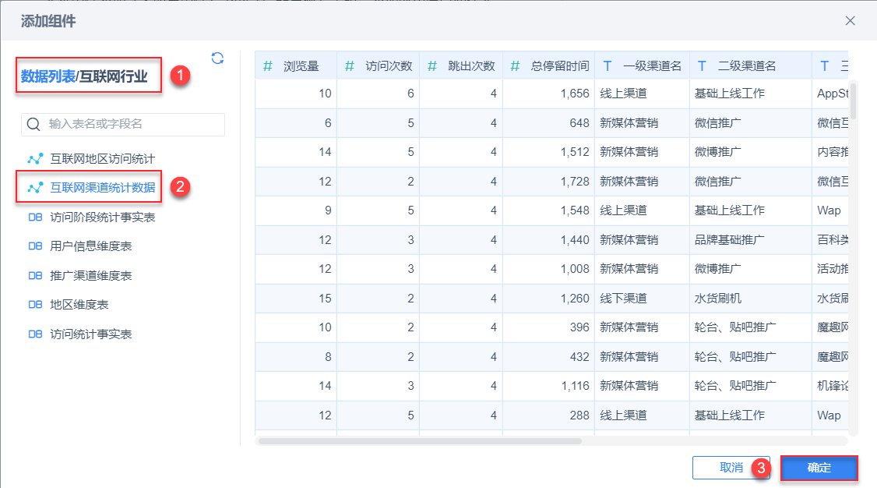The image size is (877, 488).
Task: Click the refresh data list icon
Action: (217, 58)
